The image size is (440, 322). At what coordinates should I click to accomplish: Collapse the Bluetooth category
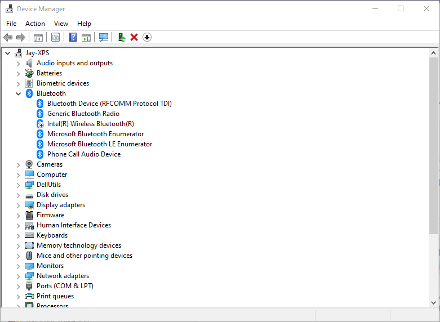(19, 93)
